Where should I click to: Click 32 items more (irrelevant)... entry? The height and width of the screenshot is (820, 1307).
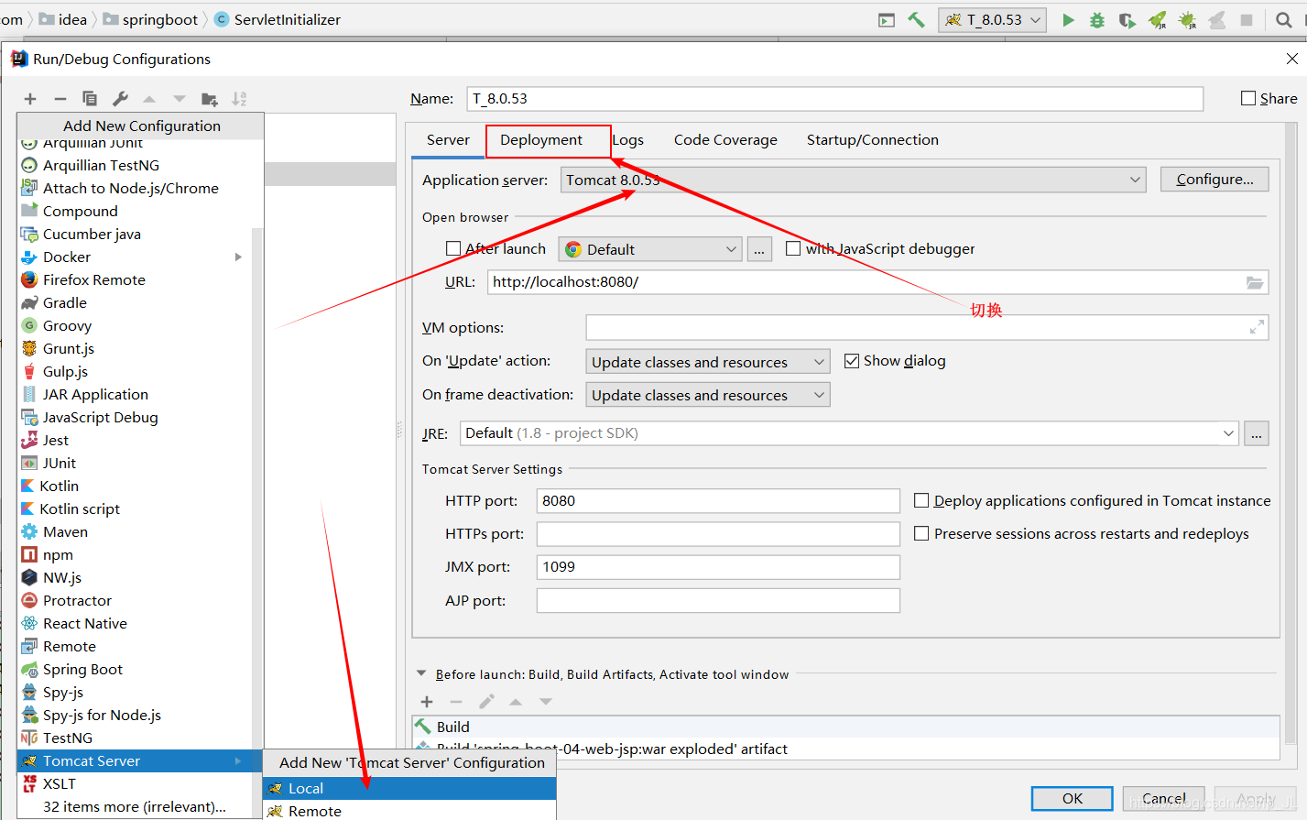[x=135, y=807]
